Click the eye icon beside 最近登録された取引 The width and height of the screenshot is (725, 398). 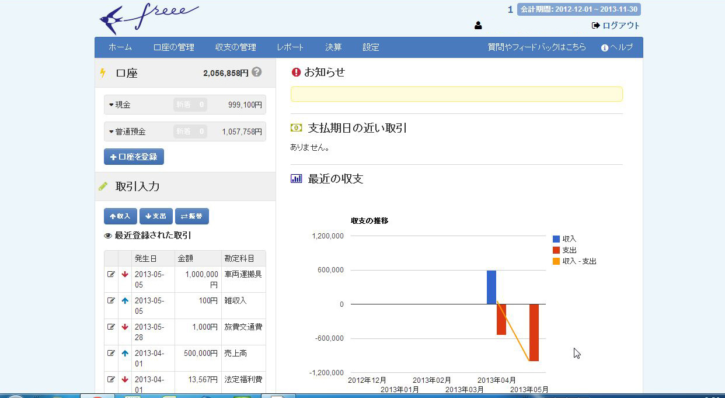click(x=108, y=236)
